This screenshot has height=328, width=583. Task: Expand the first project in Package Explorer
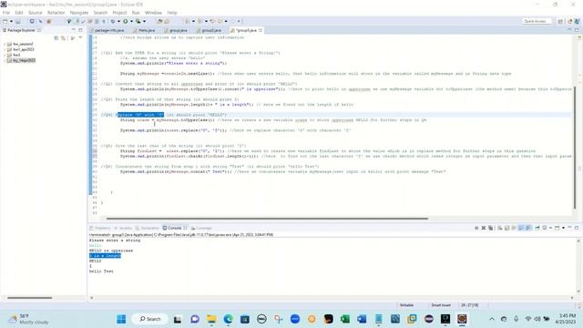pyautogui.click(x=5, y=44)
